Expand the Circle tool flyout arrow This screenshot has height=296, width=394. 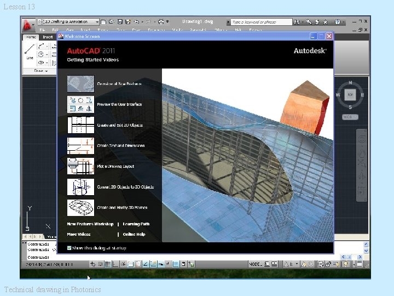point(47,54)
